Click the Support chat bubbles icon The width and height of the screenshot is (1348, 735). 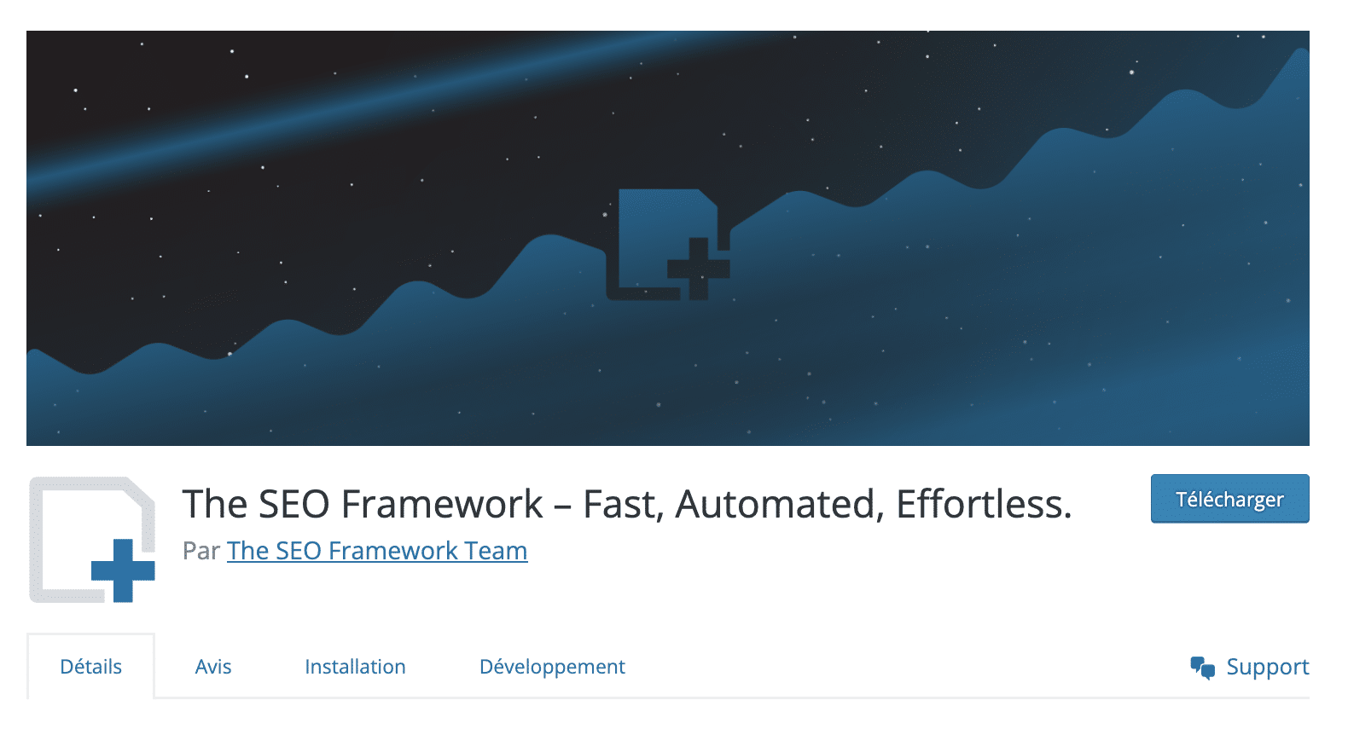(x=1202, y=668)
